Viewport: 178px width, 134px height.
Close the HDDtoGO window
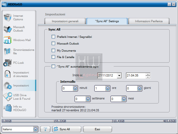[x=174, y=4]
